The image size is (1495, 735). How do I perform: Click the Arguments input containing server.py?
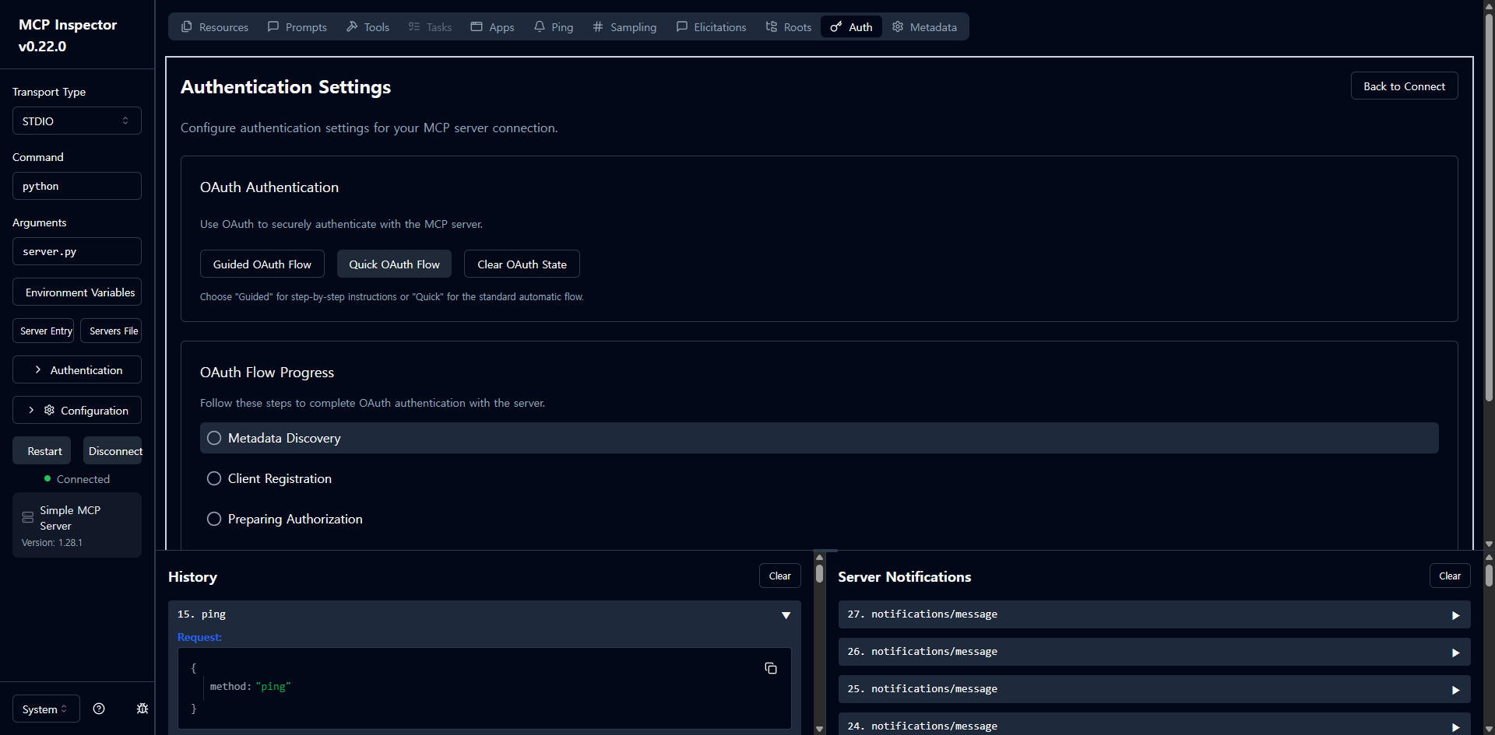[x=77, y=251]
